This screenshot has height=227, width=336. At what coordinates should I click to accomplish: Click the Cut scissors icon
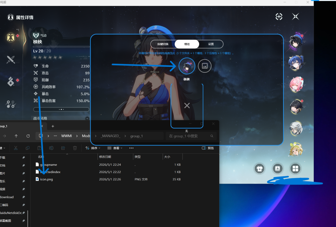tap(16, 148)
